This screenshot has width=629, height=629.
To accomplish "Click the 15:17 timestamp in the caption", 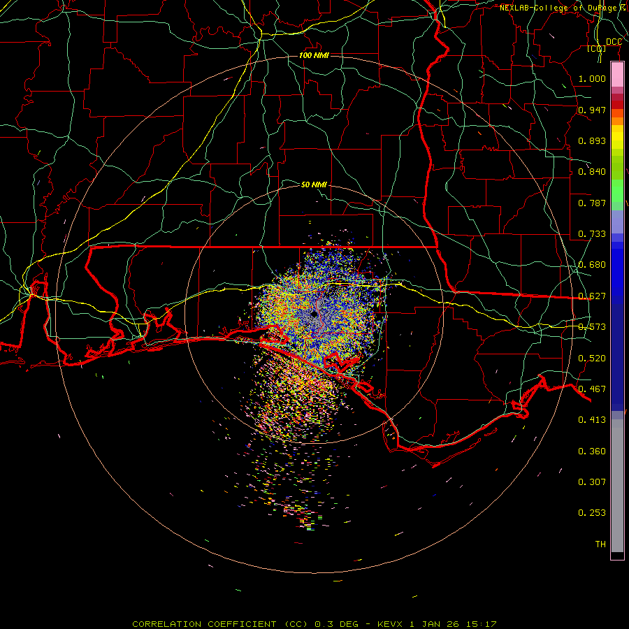I will pos(482,624).
